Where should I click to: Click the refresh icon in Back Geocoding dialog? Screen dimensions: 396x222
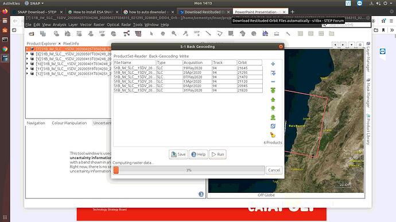point(273,126)
